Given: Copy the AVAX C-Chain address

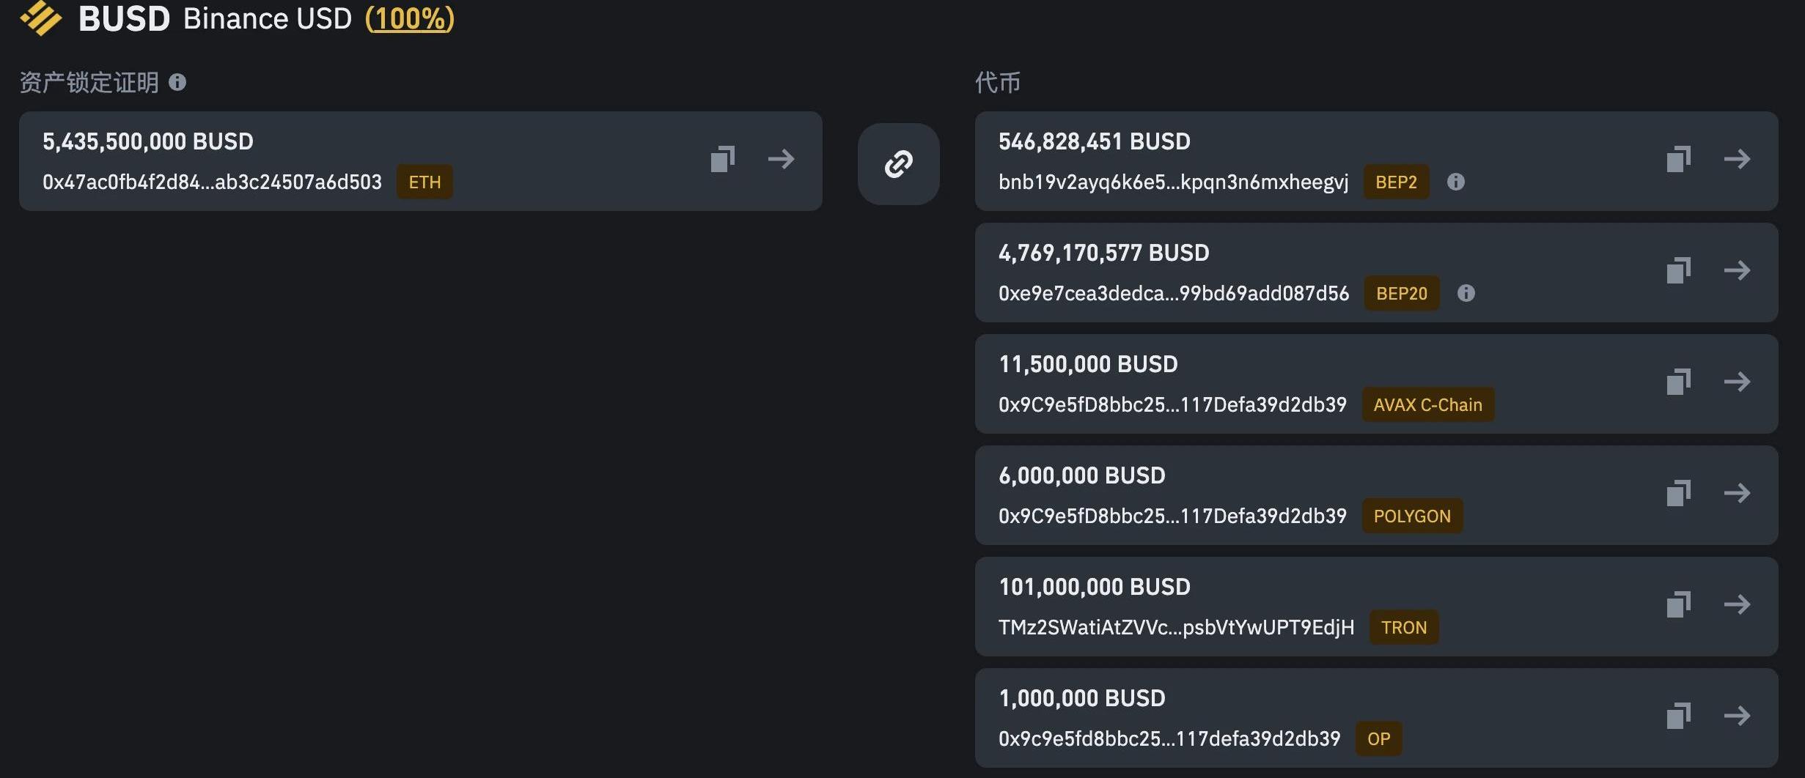Looking at the screenshot, I should 1678,382.
